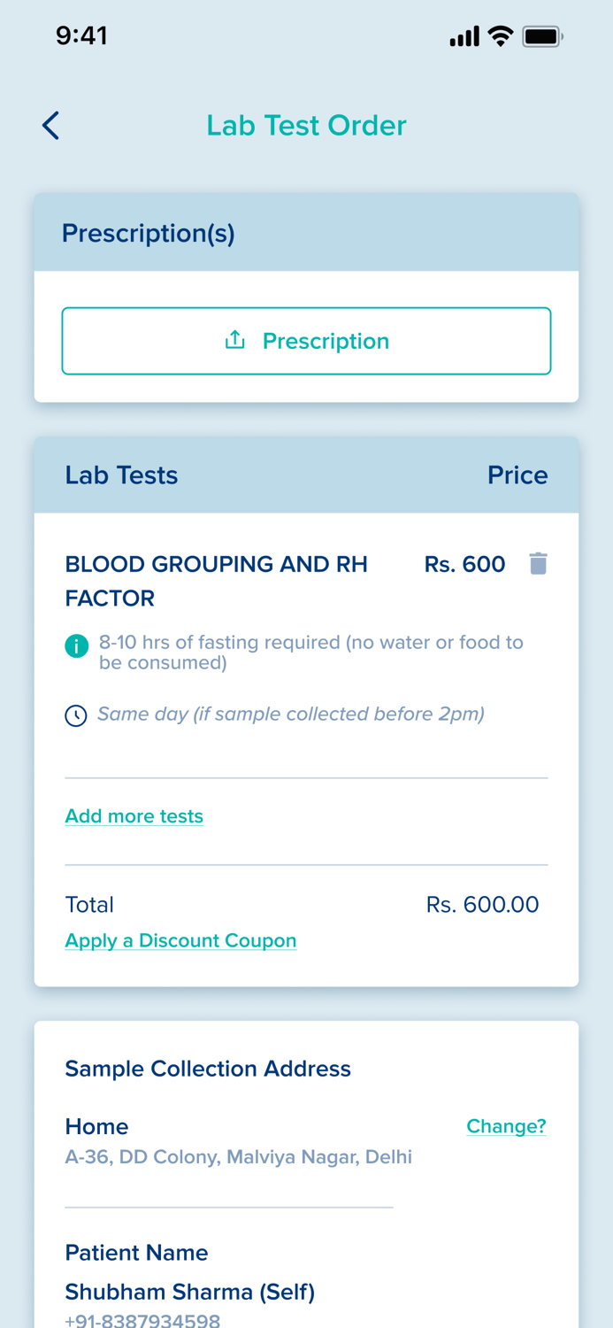Tap the battery indicator in the status bar

pyautogui.click(x=540, y=35)
